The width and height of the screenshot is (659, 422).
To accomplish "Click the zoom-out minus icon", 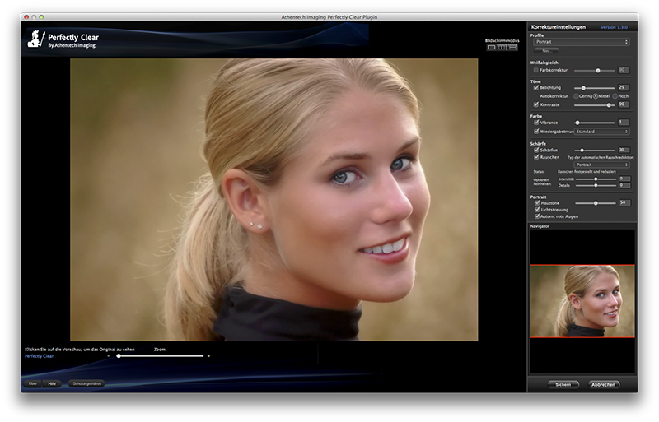I will pos(109,356).
